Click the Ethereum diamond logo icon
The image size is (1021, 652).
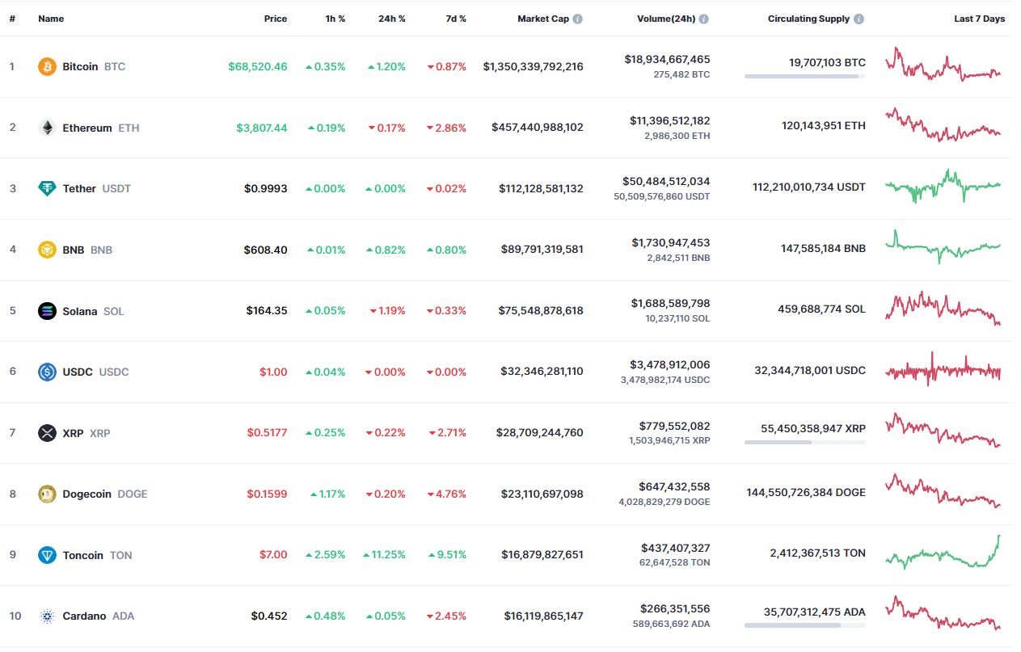click(47, 128)
